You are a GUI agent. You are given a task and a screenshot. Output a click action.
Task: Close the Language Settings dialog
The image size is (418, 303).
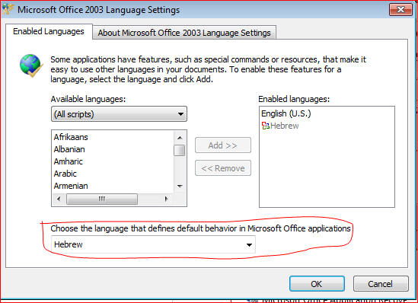coord(400,10)
